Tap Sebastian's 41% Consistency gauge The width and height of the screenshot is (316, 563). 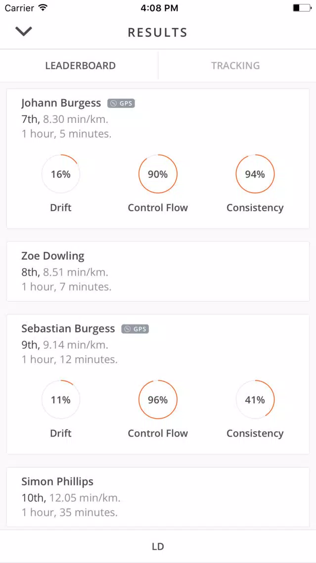click(x=255, y=399)
